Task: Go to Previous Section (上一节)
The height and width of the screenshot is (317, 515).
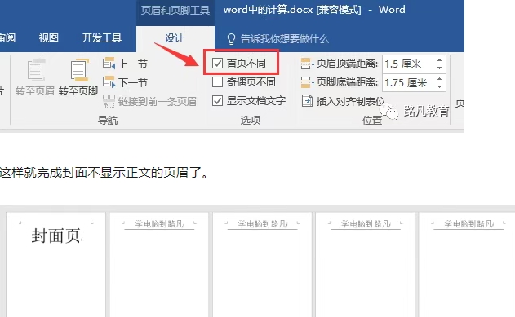Action: click(125, 64)
